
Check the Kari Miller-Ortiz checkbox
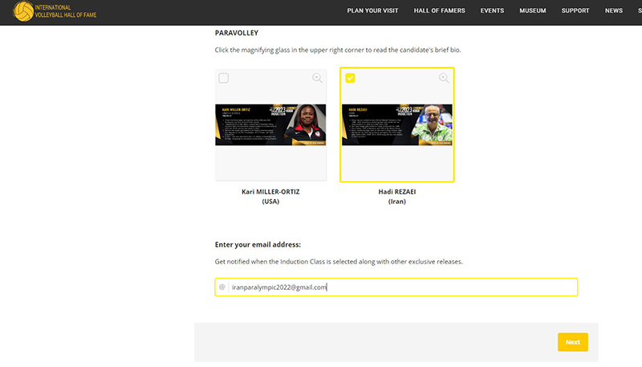point(224,78)
